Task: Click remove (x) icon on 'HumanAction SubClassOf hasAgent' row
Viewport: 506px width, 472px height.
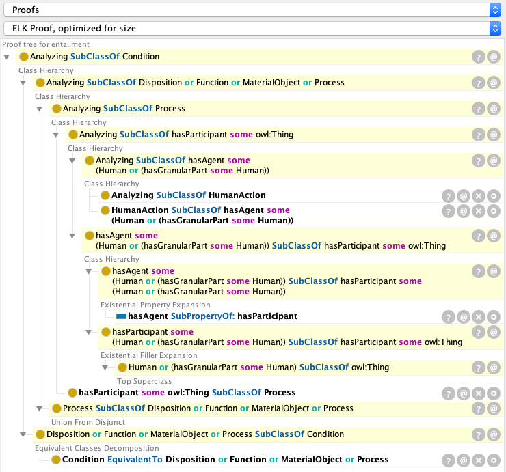Action: click(479, 211)
